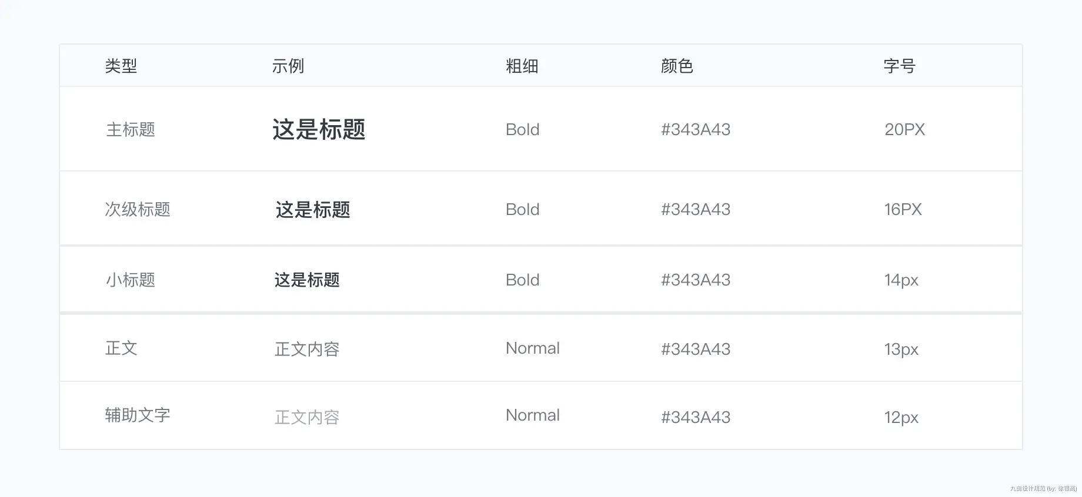Select the 小标题 row label

[x=131, y=280]
